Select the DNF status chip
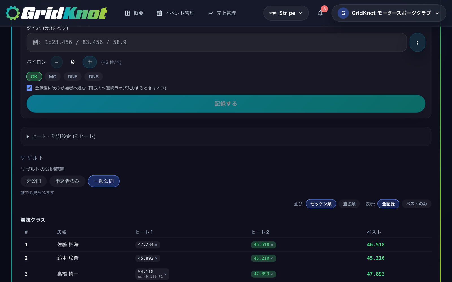This screenshot has width=452, height=282. point(73,77)
